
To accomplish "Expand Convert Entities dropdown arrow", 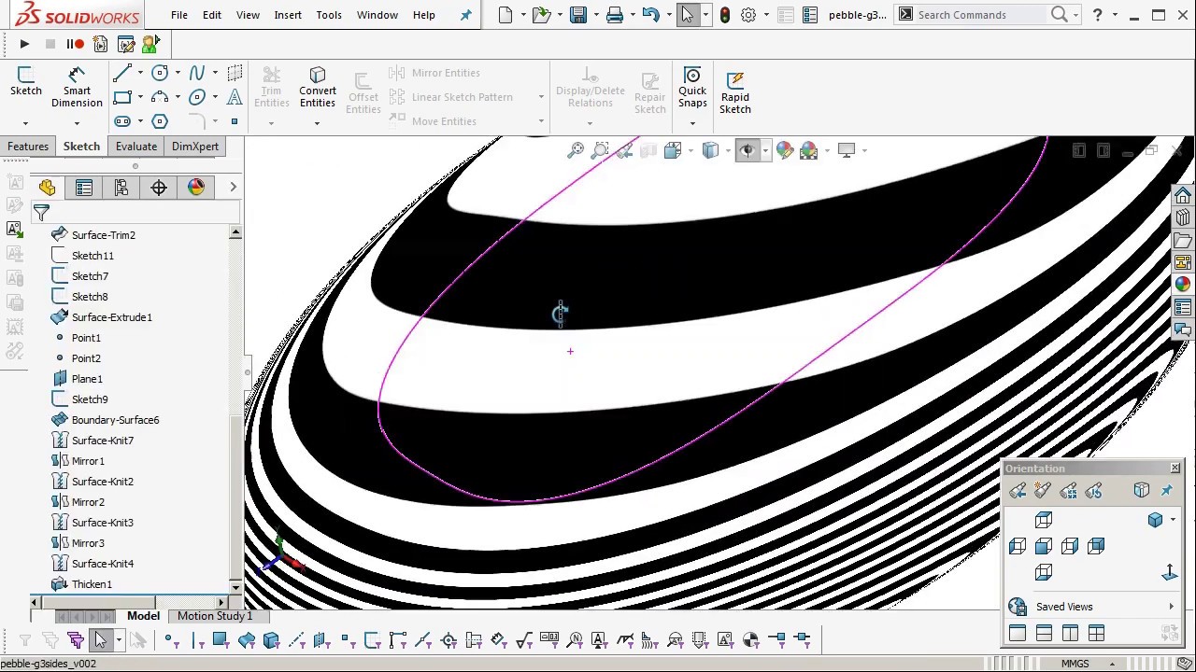I will 317,122.
